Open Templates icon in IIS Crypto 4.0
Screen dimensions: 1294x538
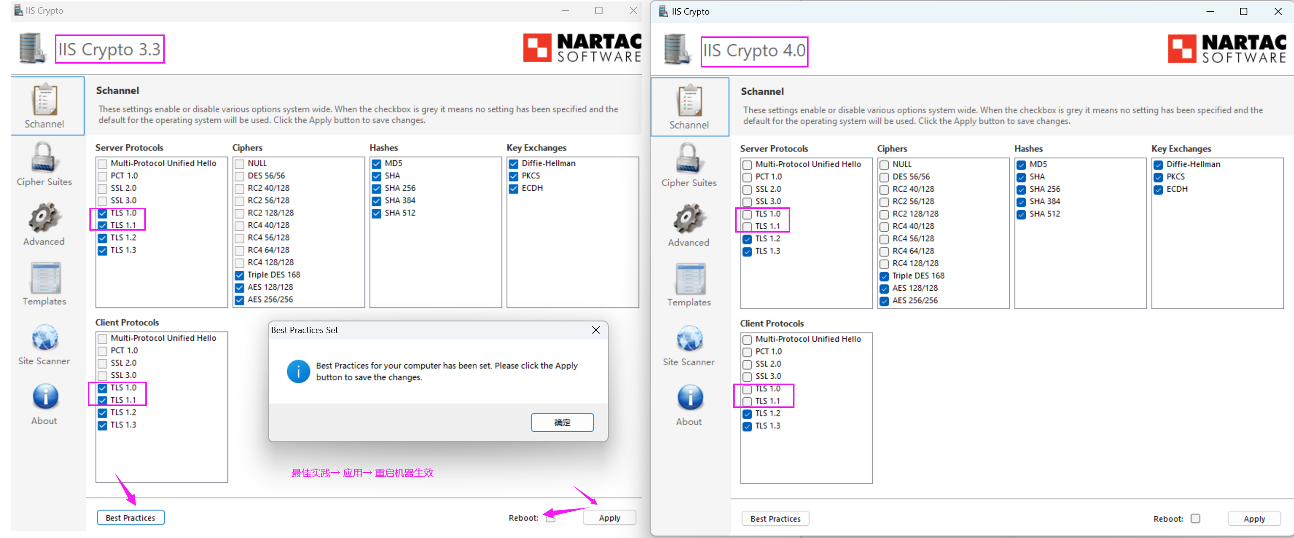(x=688, y=285)
